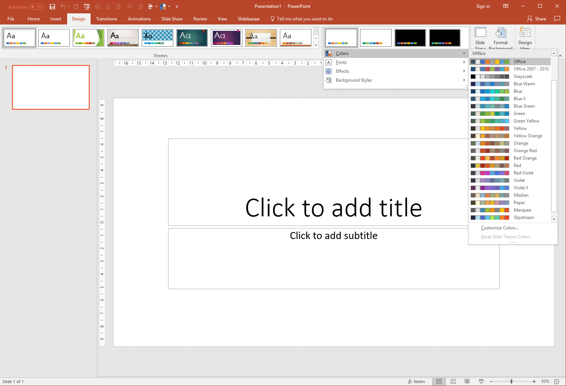566x386 pixels.
Task: Open the Background Styles submenu
Action: (353, 80)
